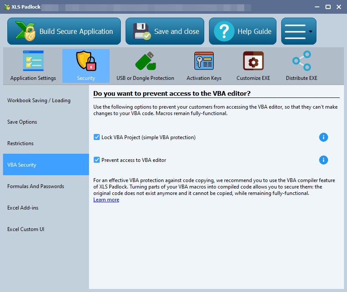Click the Save and close button
The height and width of the screenshot is (292, 347).
(x=166, y=31)
